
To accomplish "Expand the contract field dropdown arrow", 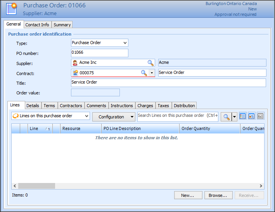I will pyautogui.click(x=152, y=73).
